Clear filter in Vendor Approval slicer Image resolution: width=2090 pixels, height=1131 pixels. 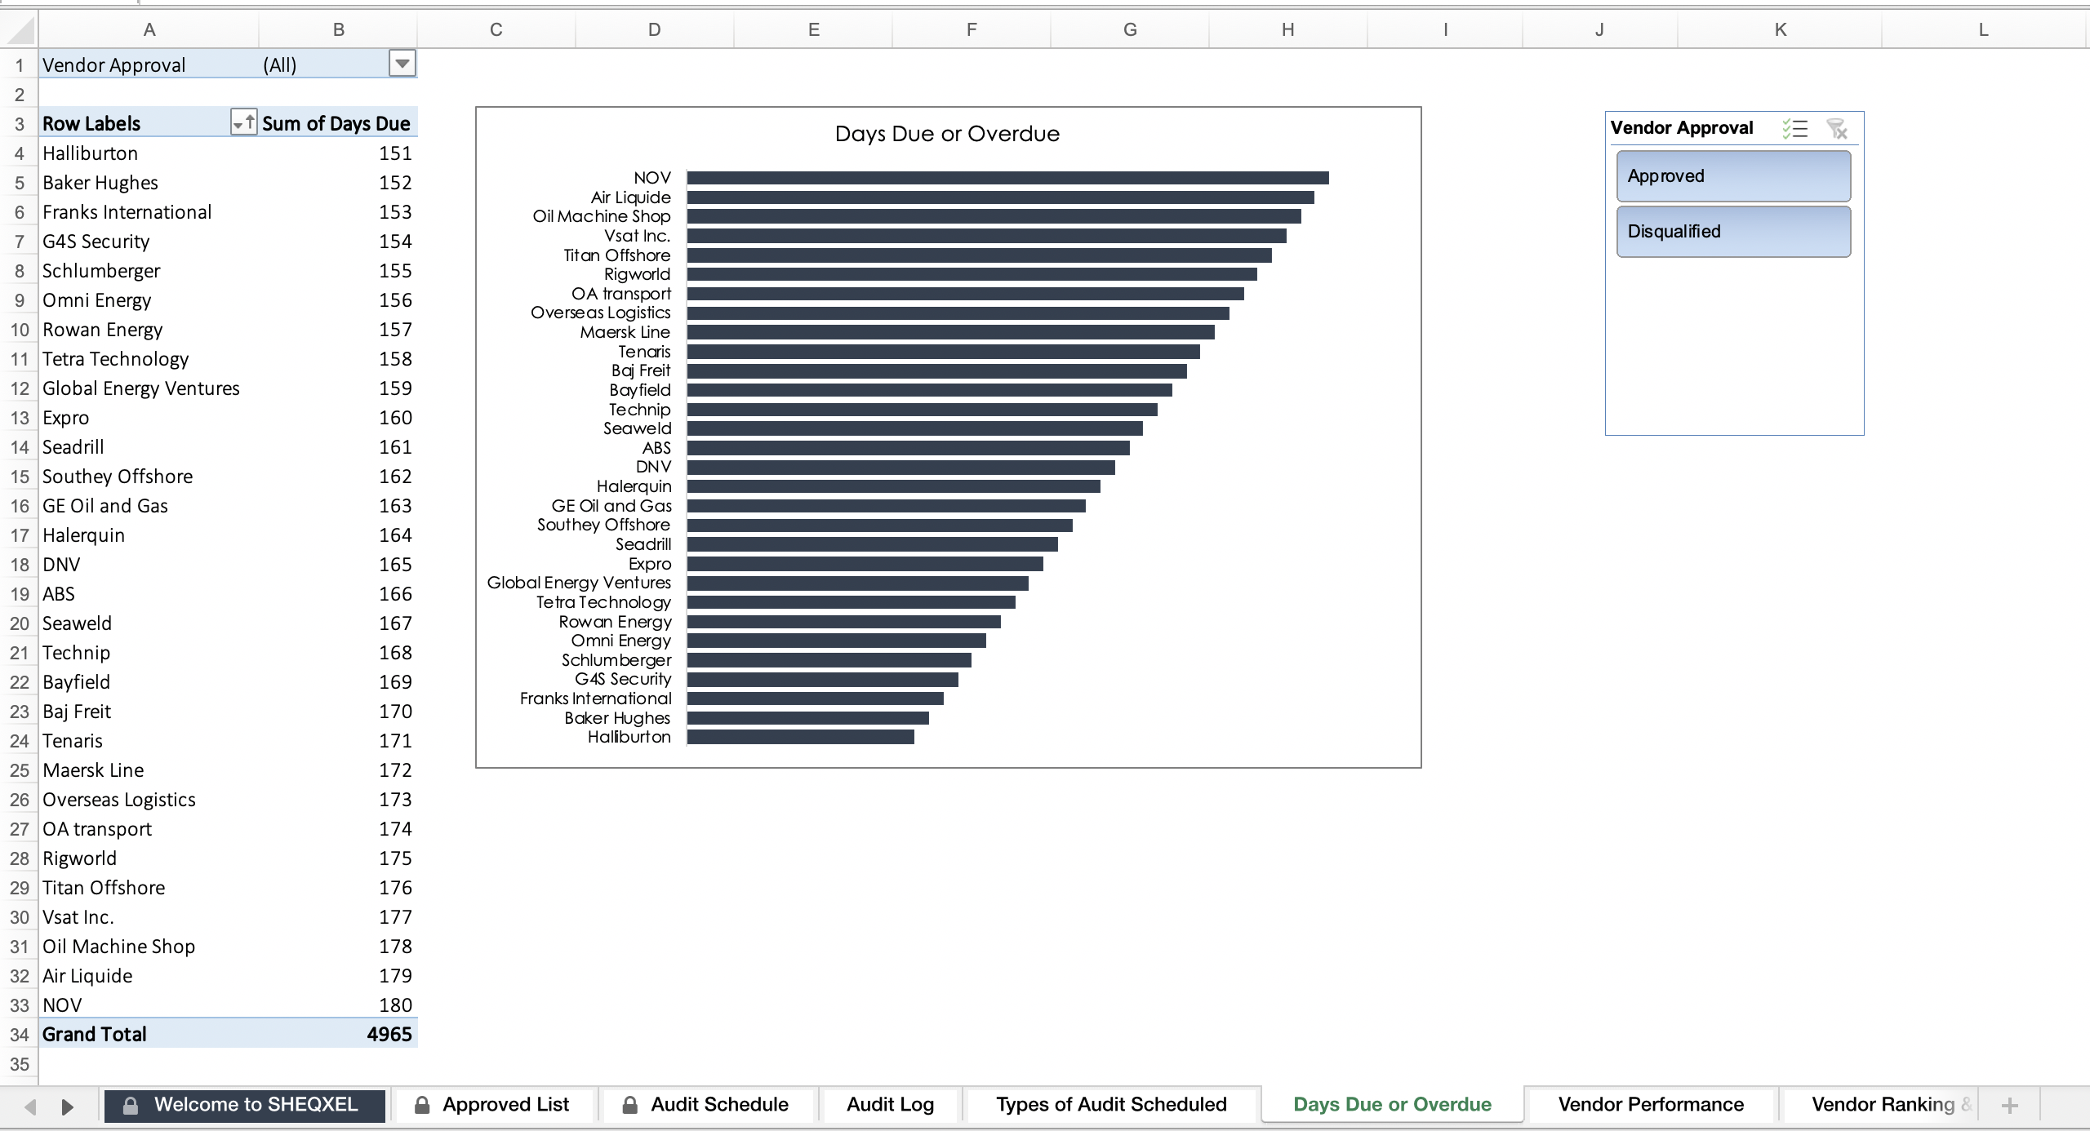pos(1837,128)
